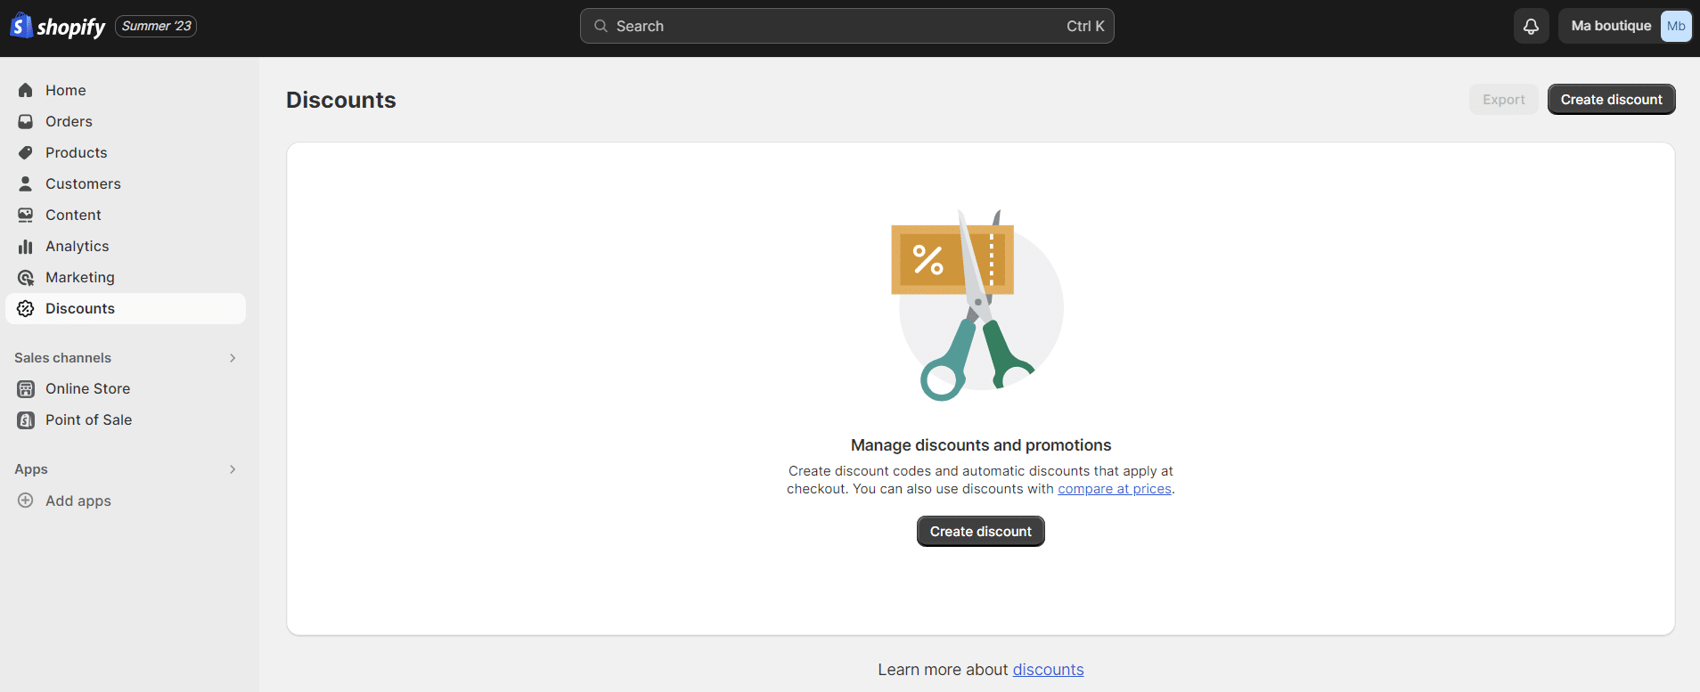1700x692 pixels.
Task: Click Manage discounts and promotions heading
Action: coord(981,445)
